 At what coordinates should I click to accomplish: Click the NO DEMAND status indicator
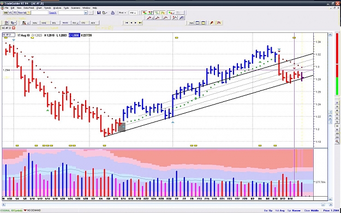(32, 210)
